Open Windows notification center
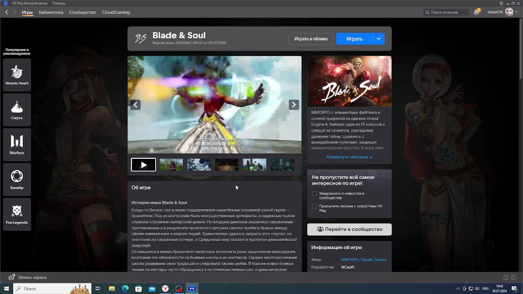The image size is (523, 294). 514,289
